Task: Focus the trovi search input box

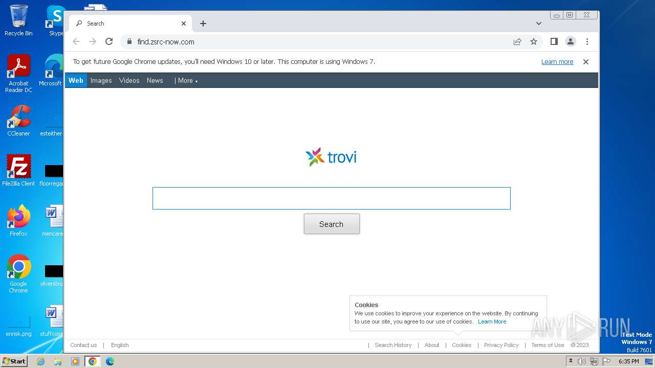Action: point(332,198)
